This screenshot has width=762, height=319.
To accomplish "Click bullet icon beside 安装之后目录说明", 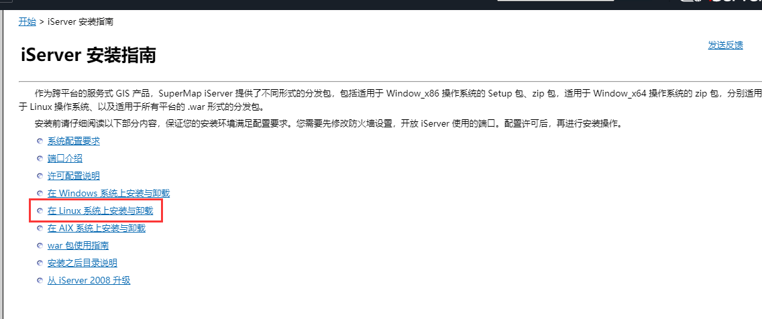I will [x=40, y=263].
